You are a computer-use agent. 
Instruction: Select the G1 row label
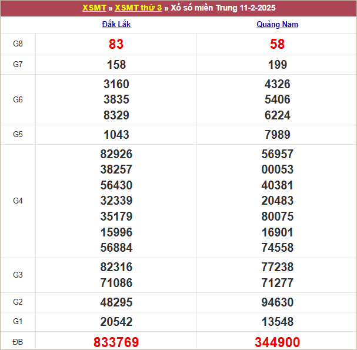pyautogui.click(x=18, y=322)
